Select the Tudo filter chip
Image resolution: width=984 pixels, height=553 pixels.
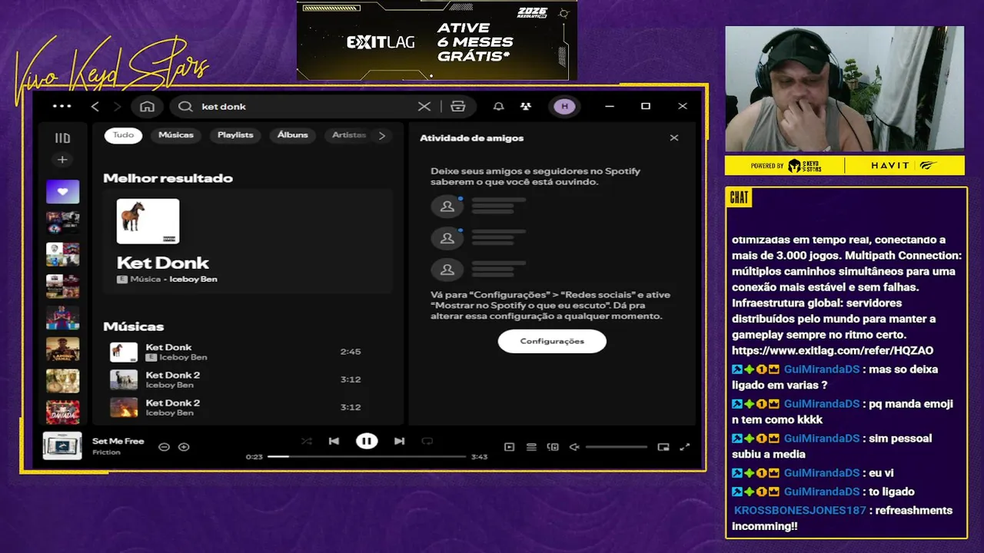[x=123, y=135]
